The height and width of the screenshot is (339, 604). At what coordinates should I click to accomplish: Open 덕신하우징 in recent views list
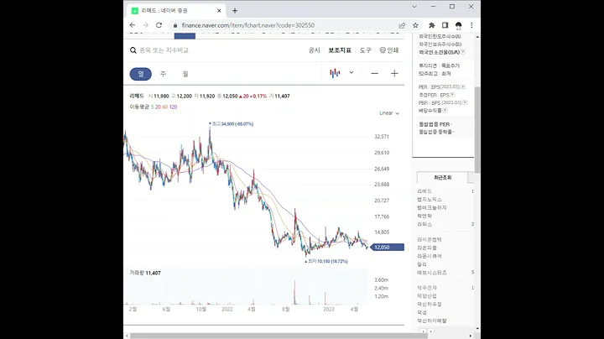click(x=430, y=305)
